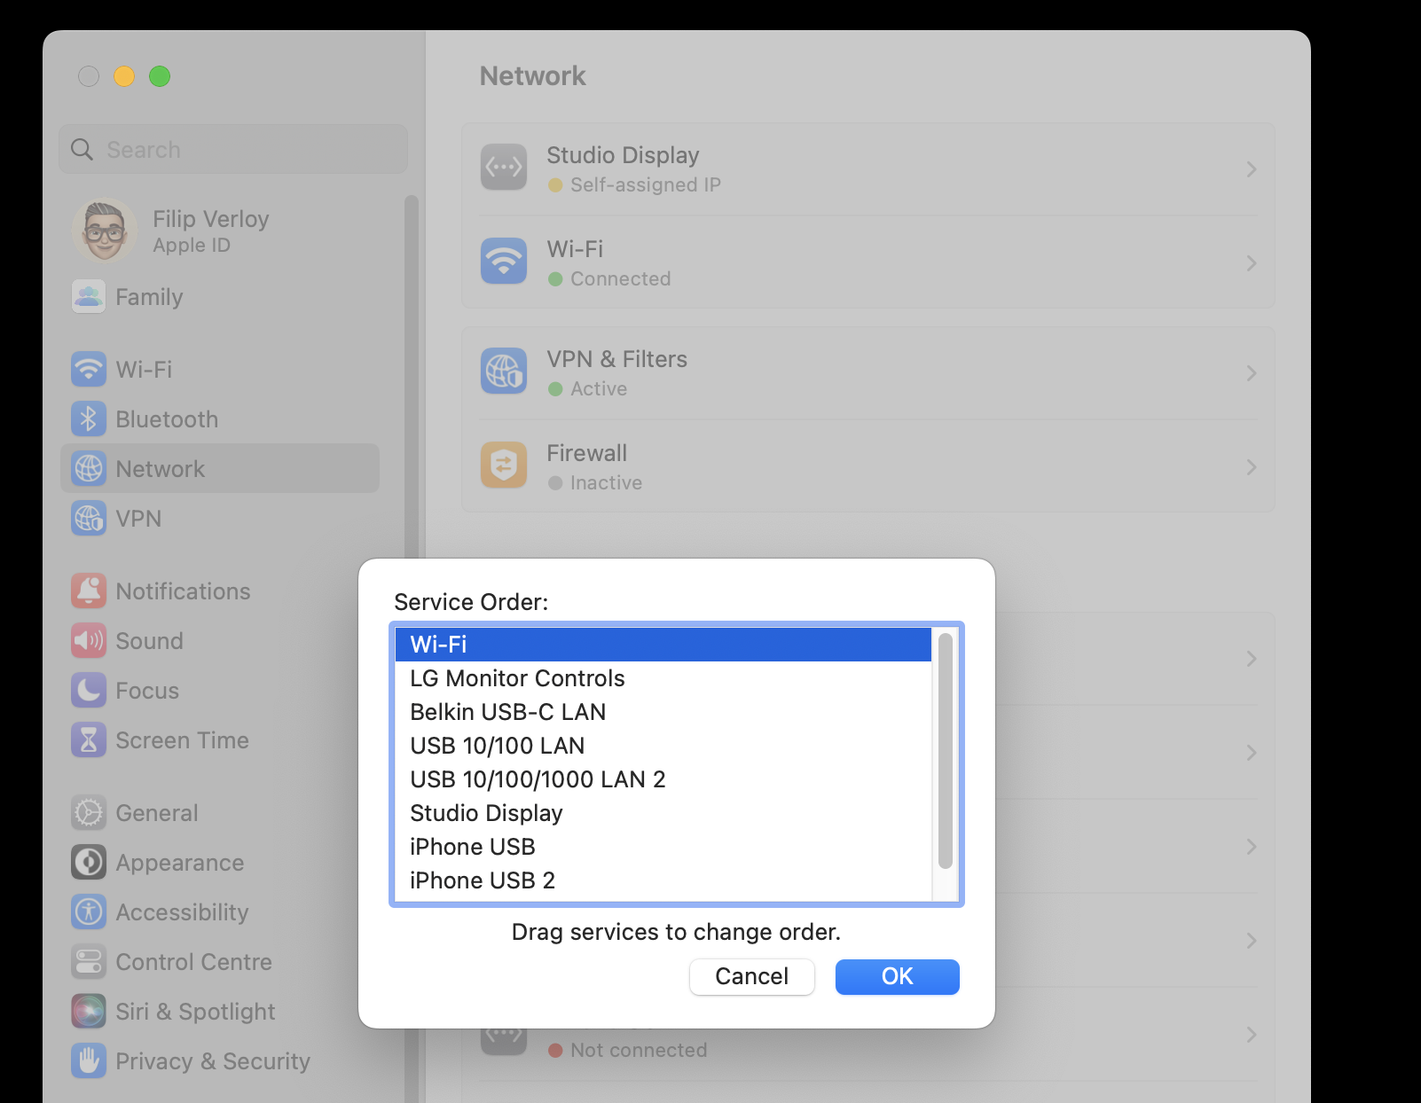Cancel the Service Order dialog
The width and height of the screenshot is (1421, 1103).
pyautogui.click(x=751, y=976)
